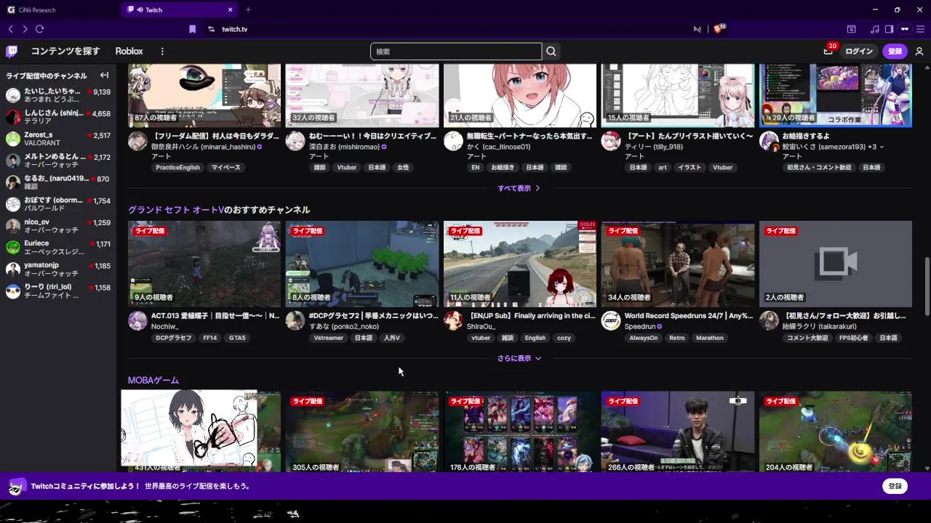Open the Nochiw_ stream thumbnail with 9 viewers
931x523 pixels.
[204, 264]
